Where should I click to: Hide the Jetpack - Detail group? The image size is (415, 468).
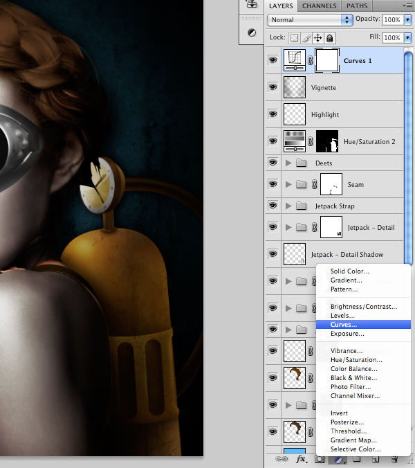click(273, 227)
